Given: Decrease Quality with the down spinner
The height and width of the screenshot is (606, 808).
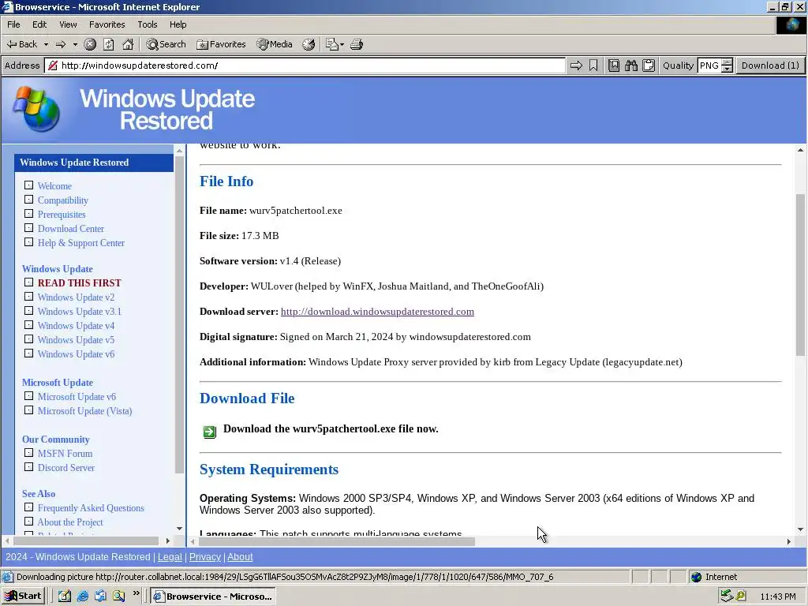Looking at the screenshot, I should pyautogui.click(x=727, y=69).
